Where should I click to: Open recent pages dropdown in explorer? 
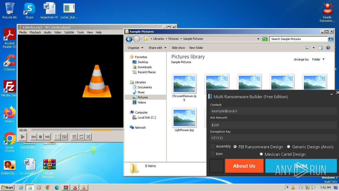[x=142, y=39]
